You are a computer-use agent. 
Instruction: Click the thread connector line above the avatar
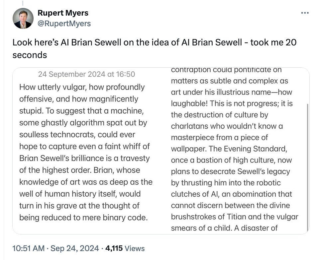pos(23,3)
